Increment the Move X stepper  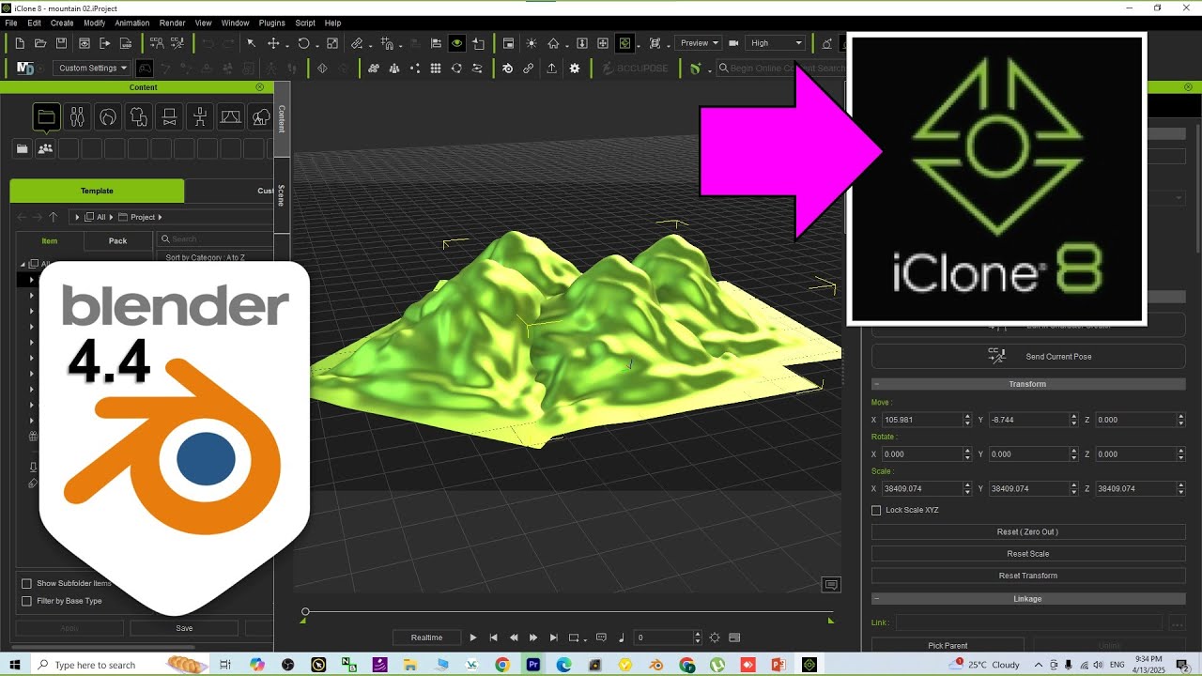967,417
